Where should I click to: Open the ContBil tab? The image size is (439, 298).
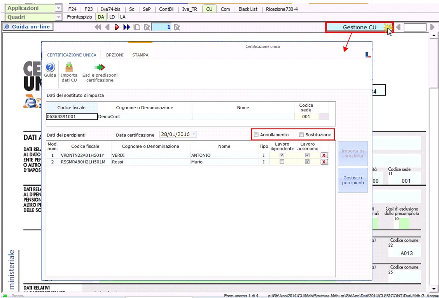tap(166, 9)
